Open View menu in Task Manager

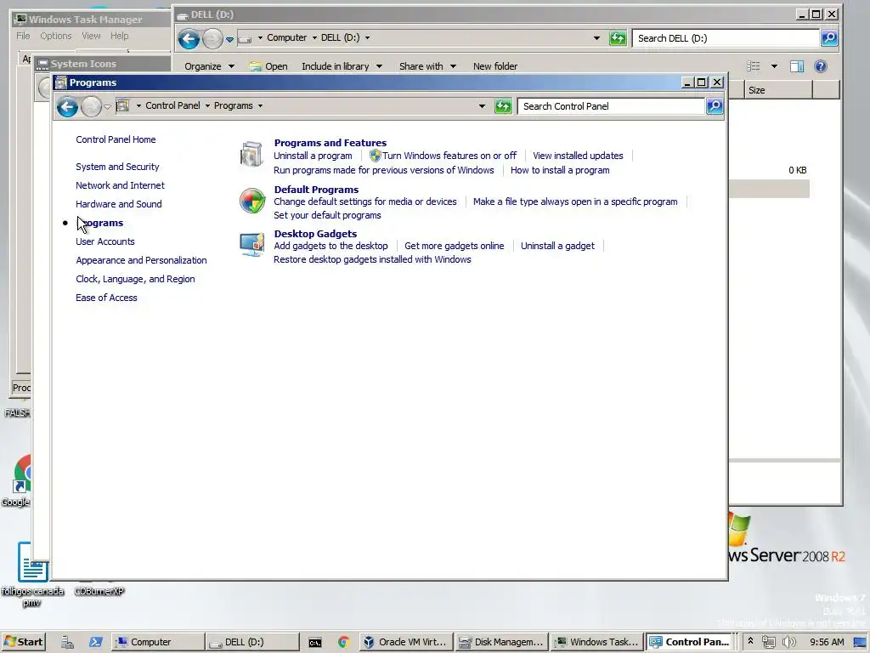(x=91, y=36)
